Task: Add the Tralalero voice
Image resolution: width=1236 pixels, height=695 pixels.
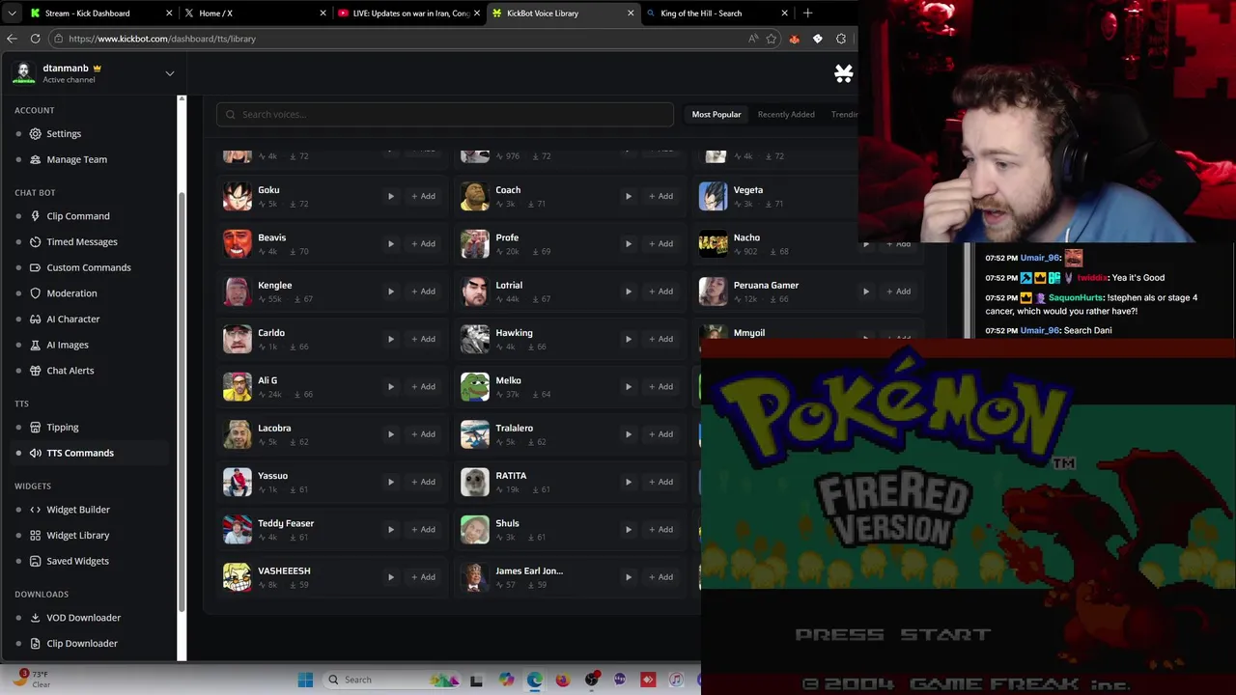Action: pos(660,433)
